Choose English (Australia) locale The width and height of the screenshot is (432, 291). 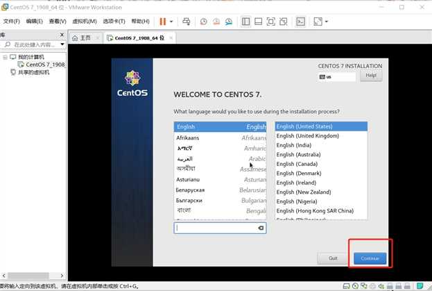coord(321,154)
